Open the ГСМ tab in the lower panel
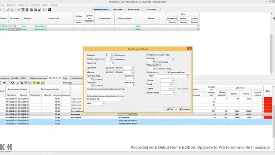 [23, 78]
